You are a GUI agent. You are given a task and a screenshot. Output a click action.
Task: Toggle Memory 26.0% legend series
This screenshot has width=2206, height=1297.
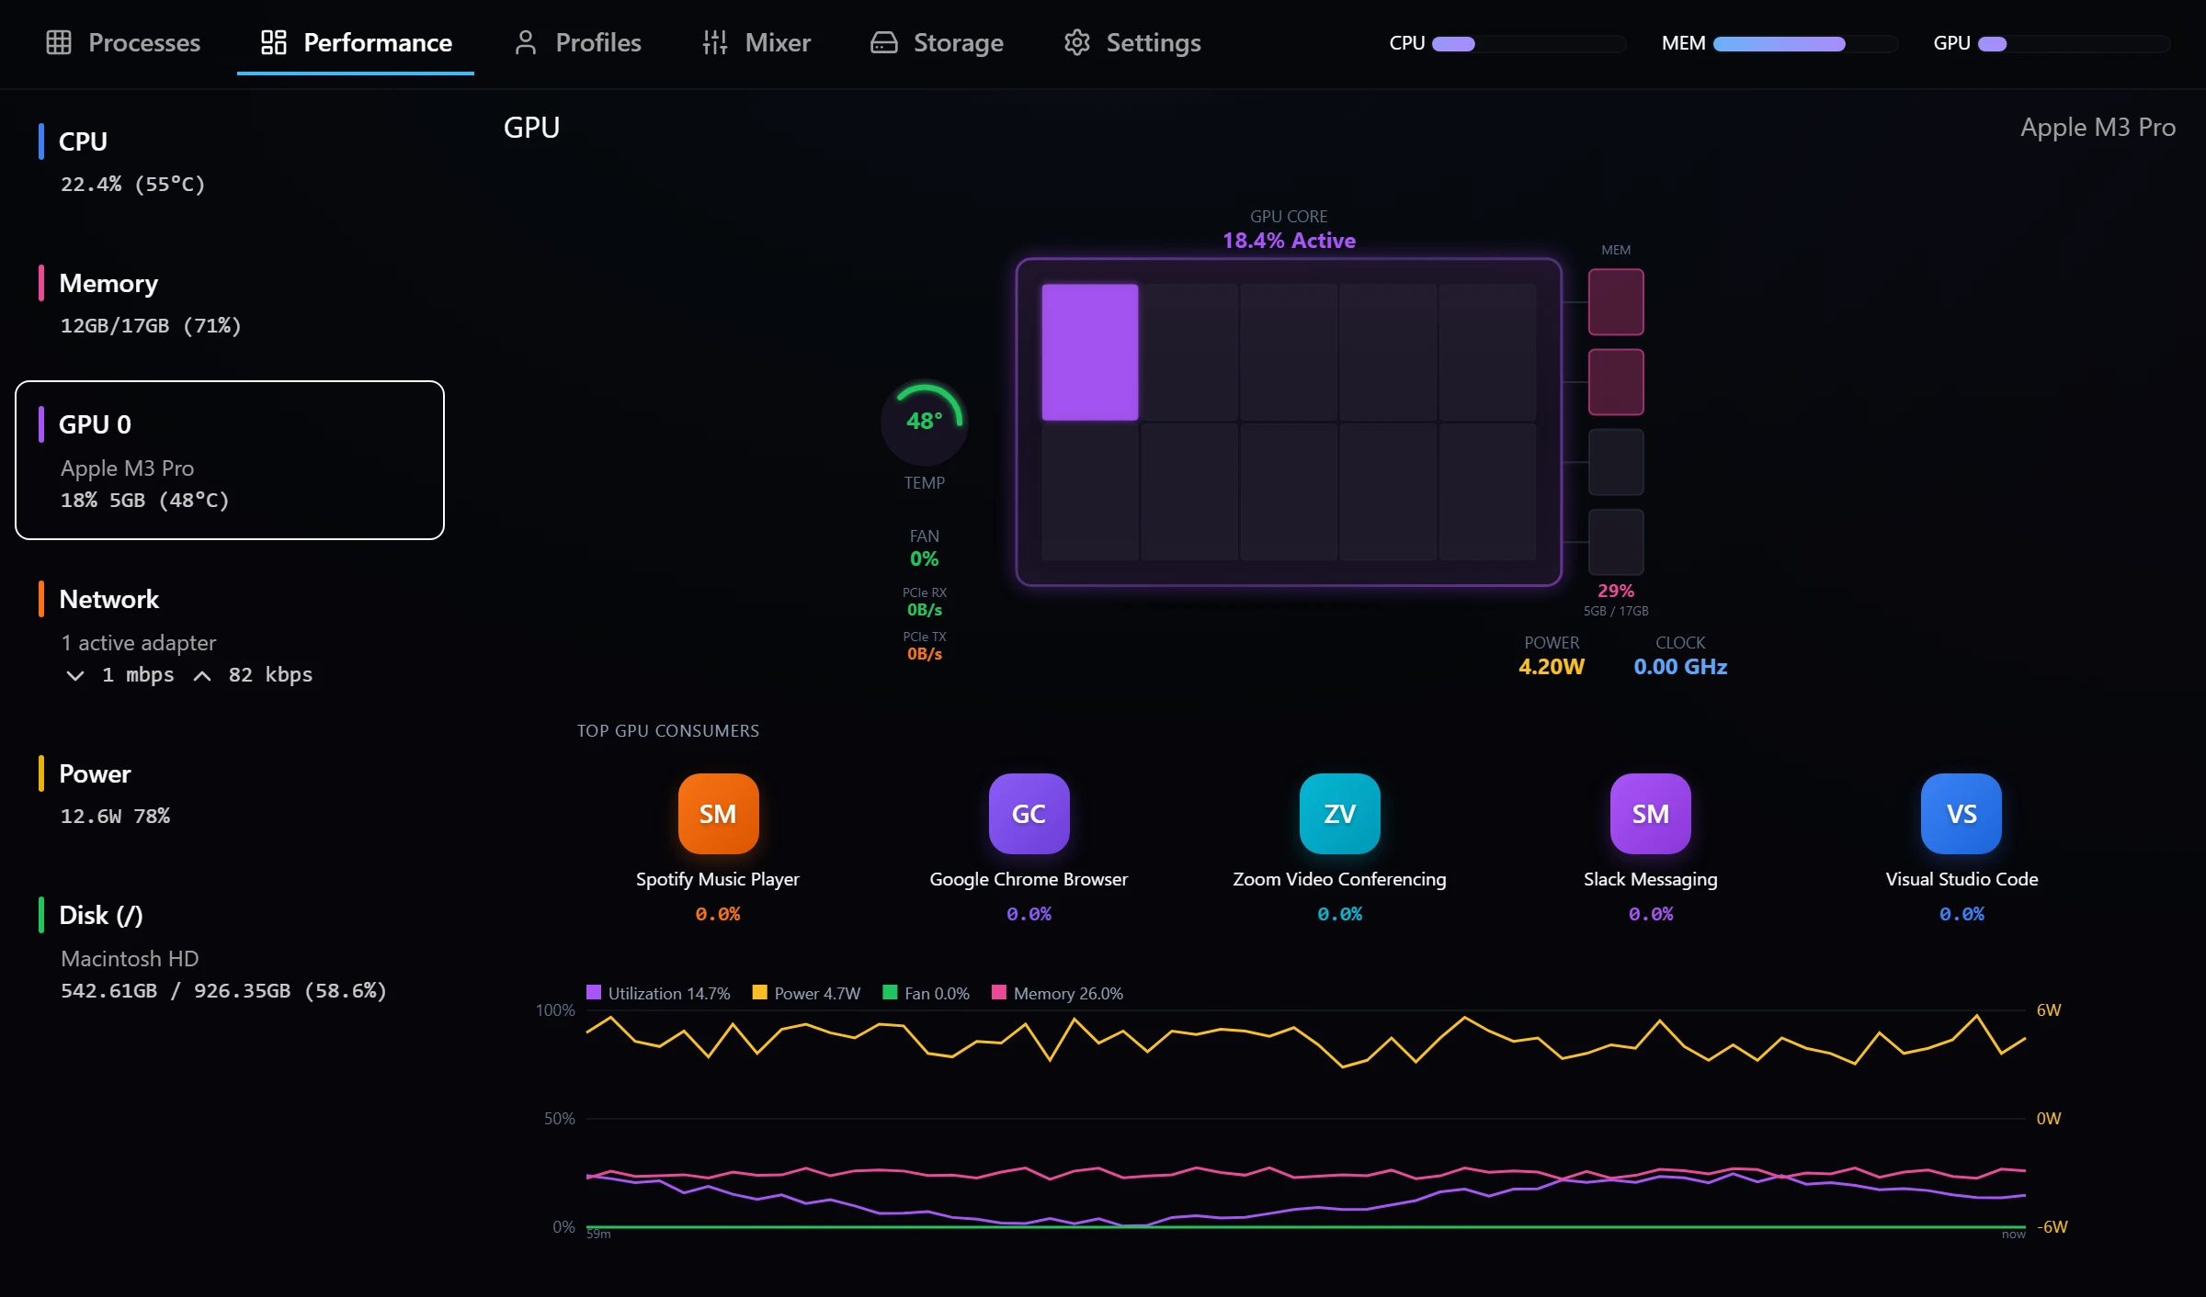[x=1057, y=993]
